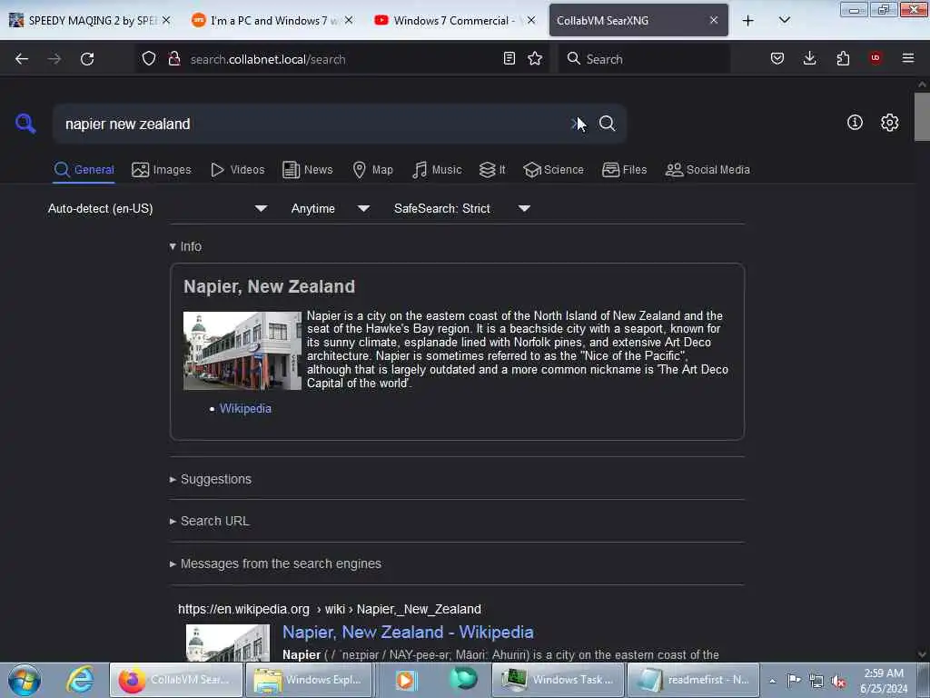Open the Extensions puzzle icon
This screenshot has width=930, height=698.
point(843,58)
